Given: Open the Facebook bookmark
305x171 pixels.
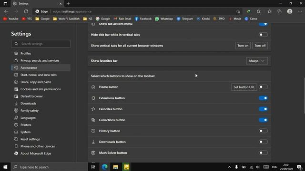Looking at the screenshot, I should [143, 19].
